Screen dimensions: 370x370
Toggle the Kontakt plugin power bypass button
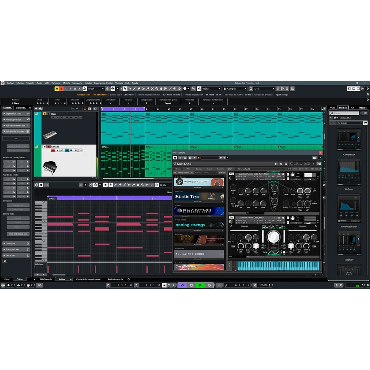(175, 158)
